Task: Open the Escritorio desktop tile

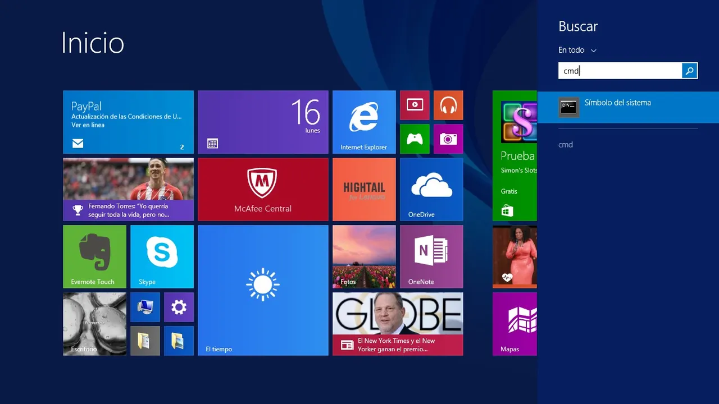Action: pos(94,324)
